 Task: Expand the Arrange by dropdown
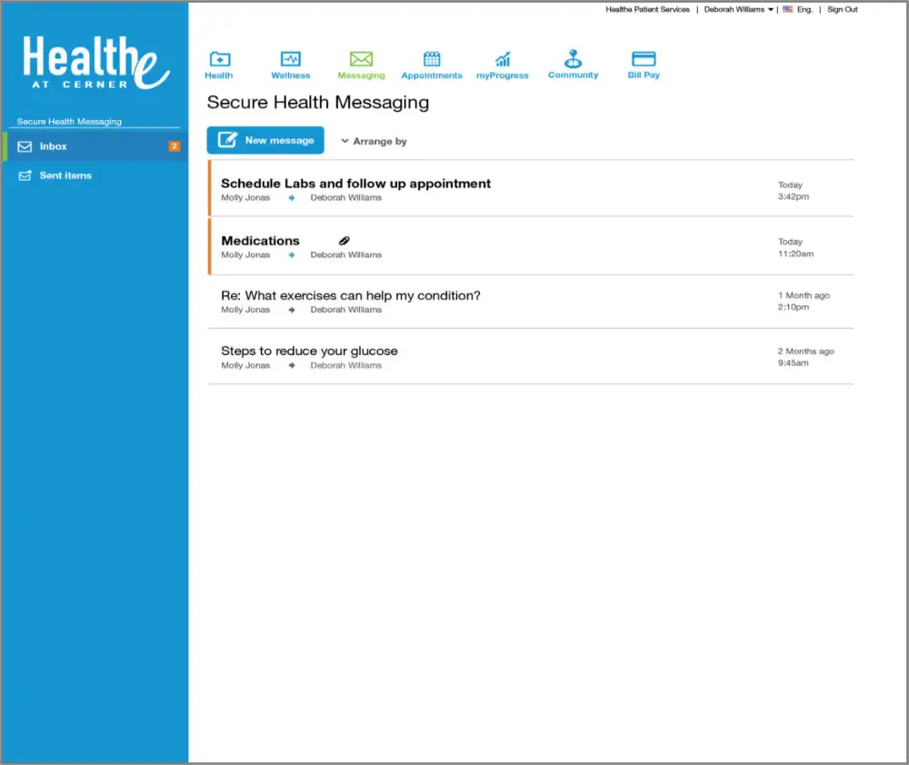pos(374,142)
